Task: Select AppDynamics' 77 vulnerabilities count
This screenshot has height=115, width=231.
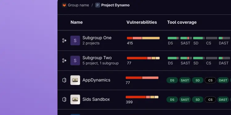Action: 128,83
